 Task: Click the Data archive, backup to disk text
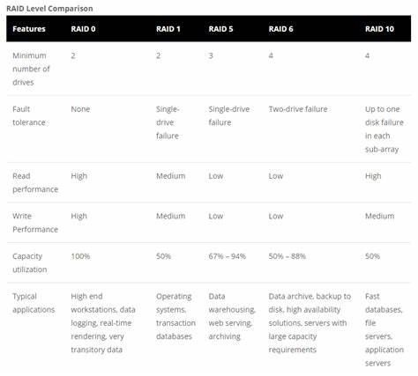310,303
